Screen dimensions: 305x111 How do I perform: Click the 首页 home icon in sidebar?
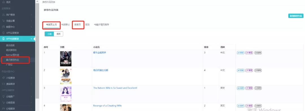coord(3,2)
